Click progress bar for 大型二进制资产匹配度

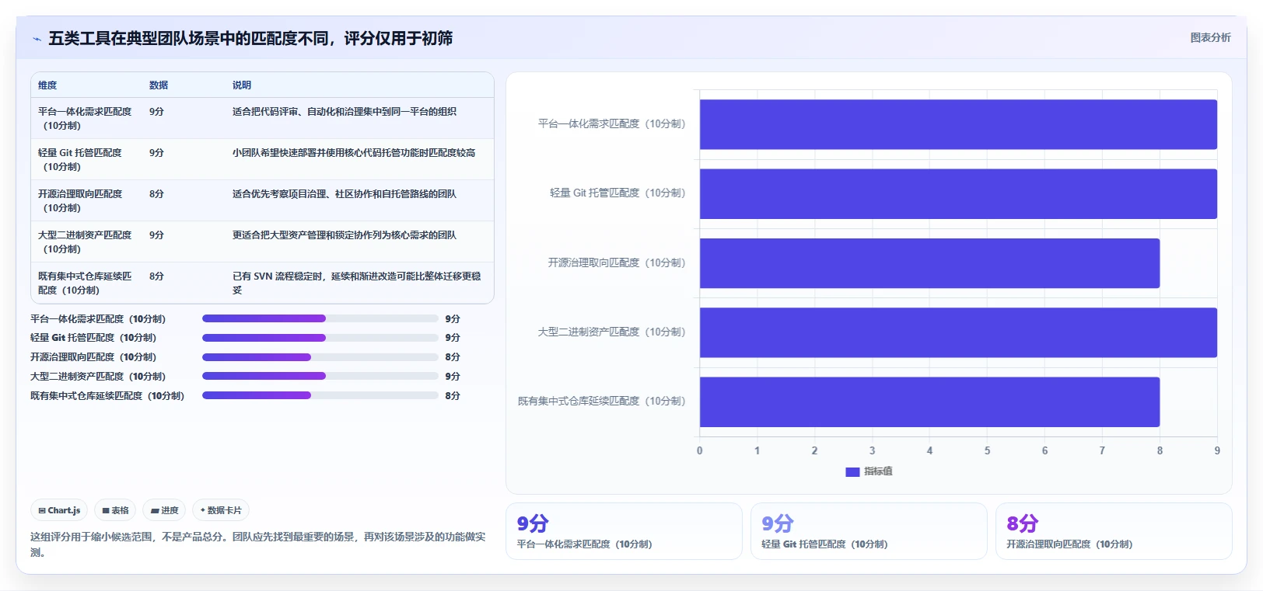(x=320, y=376)
